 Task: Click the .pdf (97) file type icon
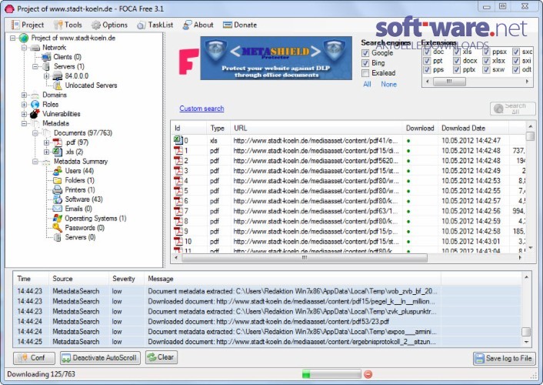[58, 142]
